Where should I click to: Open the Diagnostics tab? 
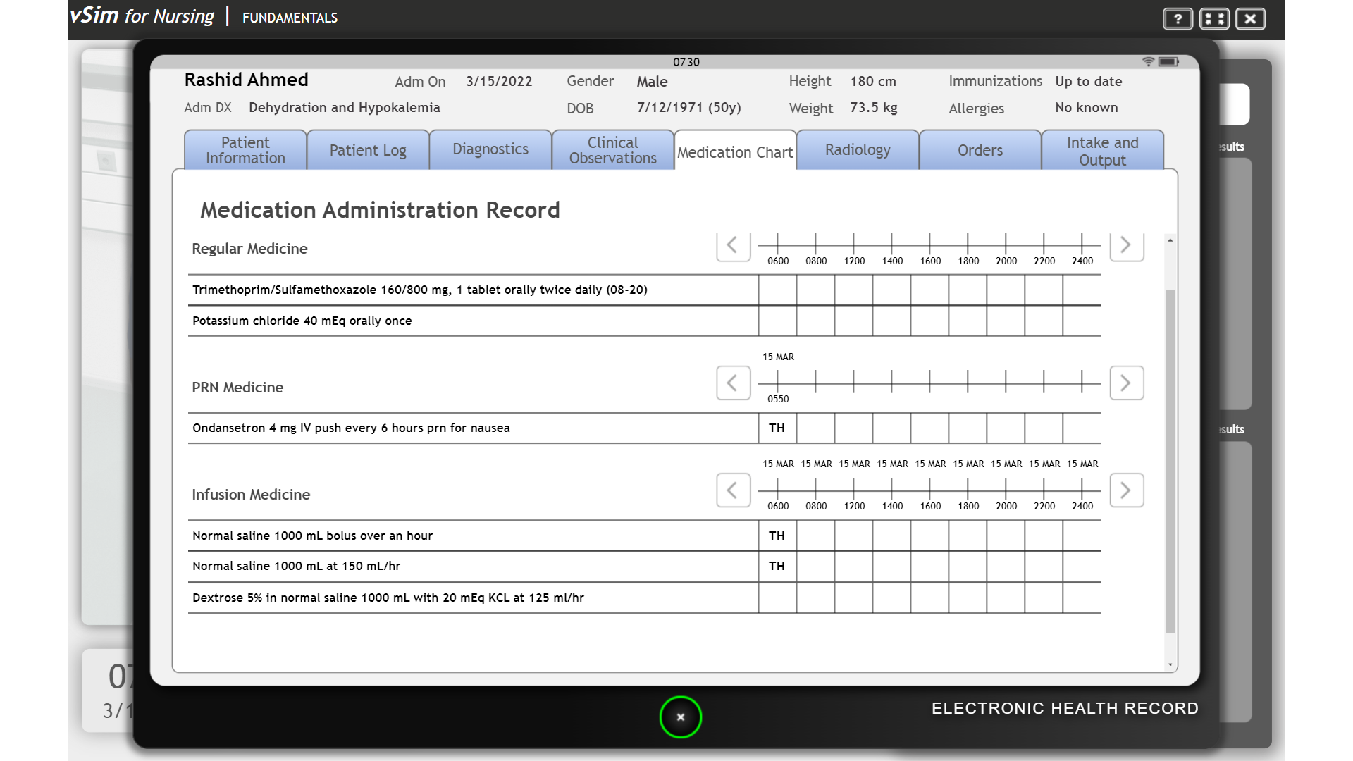point(490,150)
